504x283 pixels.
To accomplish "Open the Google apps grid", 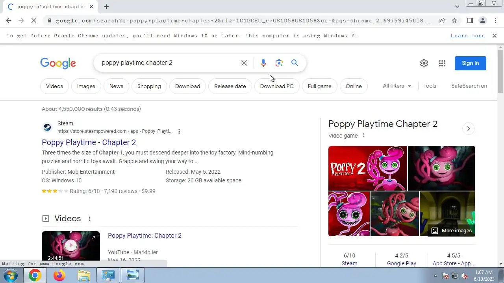I will click(442, 63).
